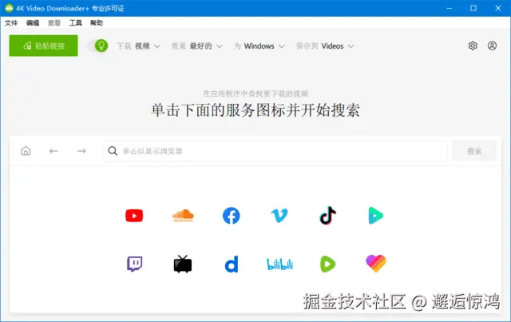Minimize the 4K Video Downloader+ window
Screen dimensions: 511x322
[x=449, y=8]
